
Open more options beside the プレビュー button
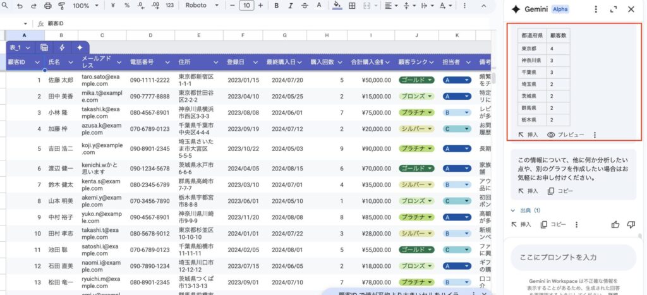[595, 135]
